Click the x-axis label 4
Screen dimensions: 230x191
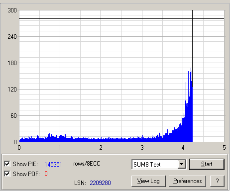(183, 148)
